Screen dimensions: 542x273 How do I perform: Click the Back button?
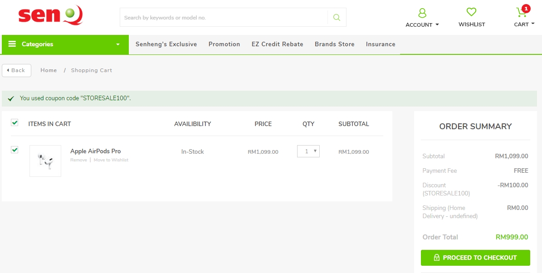(x=16, y=70)
